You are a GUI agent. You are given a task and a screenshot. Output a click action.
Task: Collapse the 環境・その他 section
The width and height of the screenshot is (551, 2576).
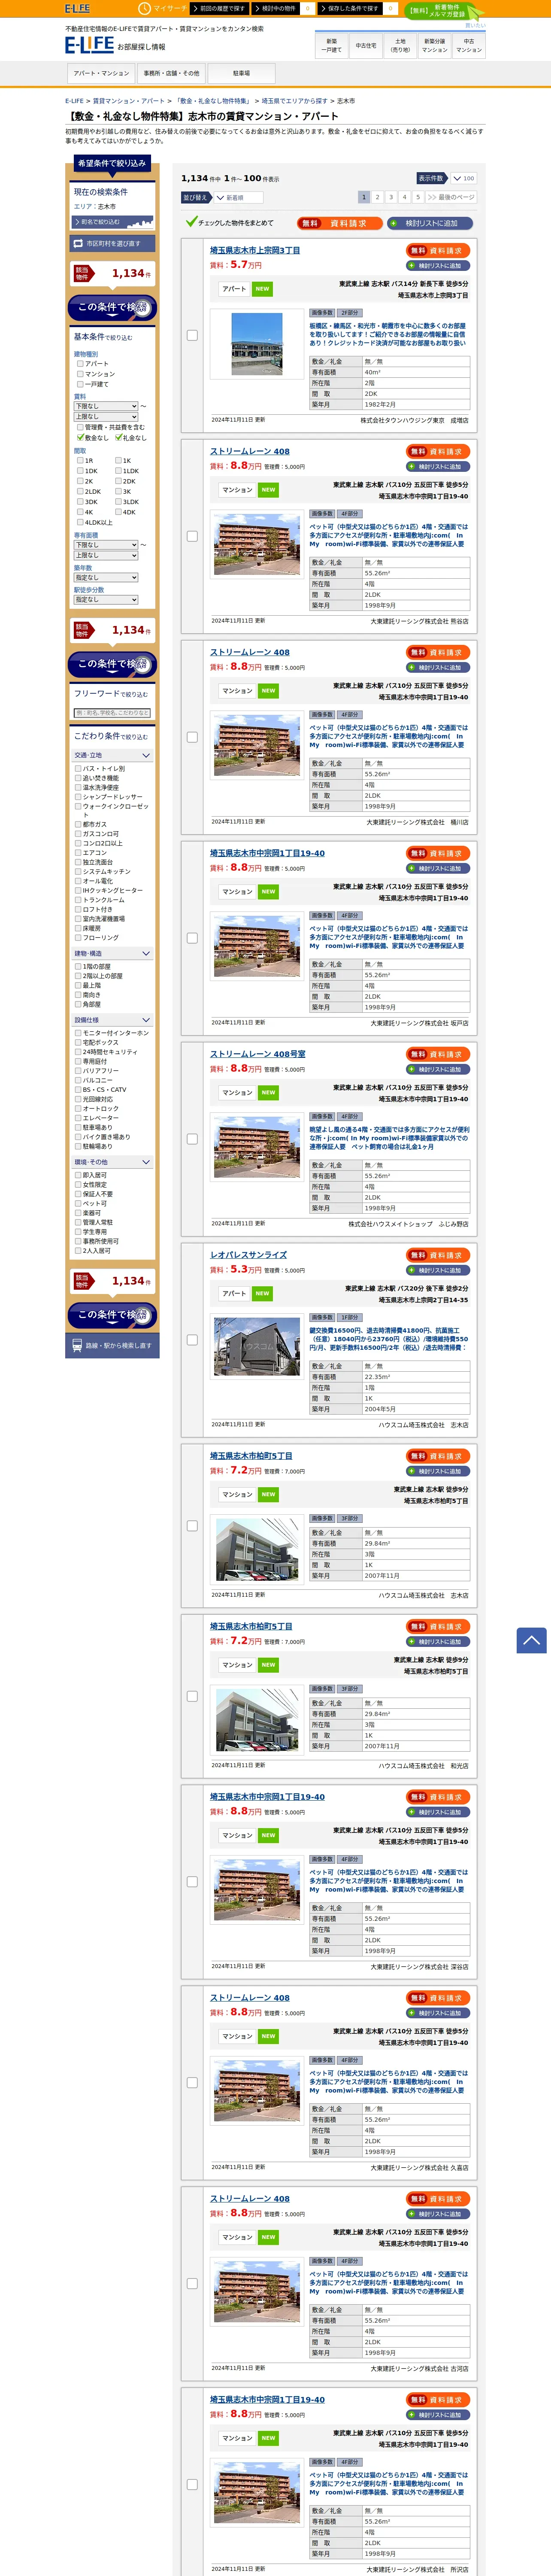tap(112, 1162)
